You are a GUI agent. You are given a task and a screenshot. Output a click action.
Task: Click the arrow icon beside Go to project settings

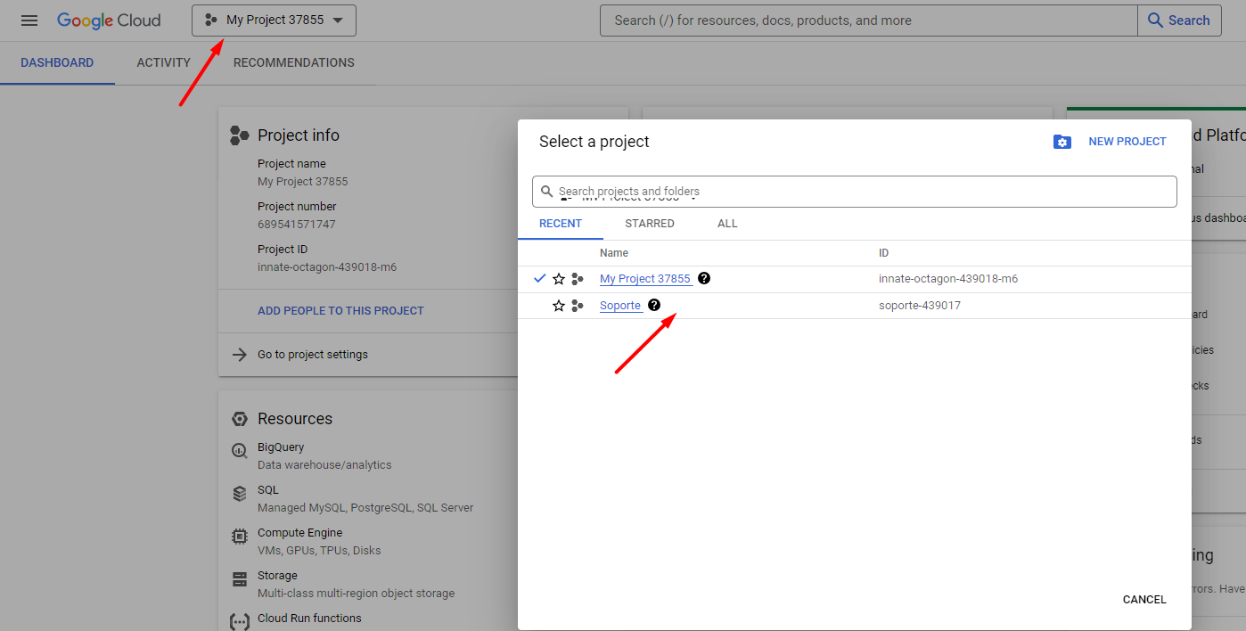[239, 355]
